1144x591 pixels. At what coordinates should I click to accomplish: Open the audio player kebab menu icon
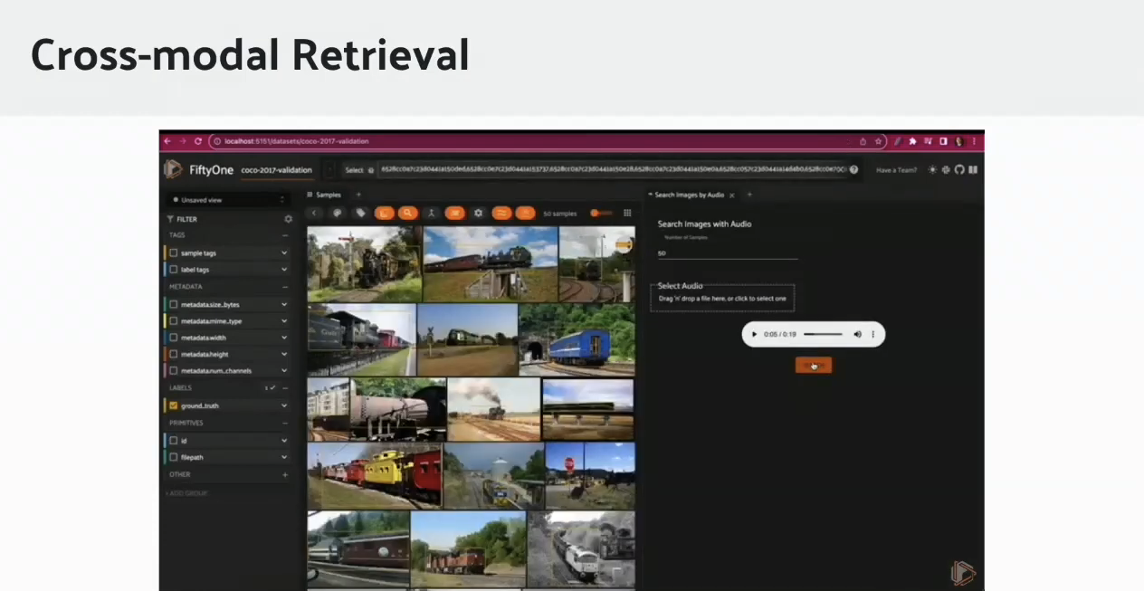pyautogui.click(x=872, y=334)
